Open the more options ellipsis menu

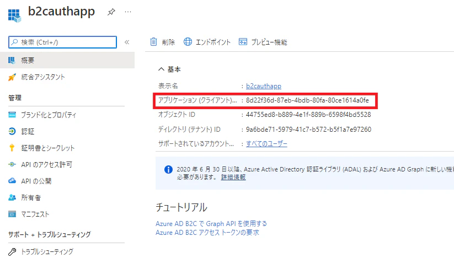128,12
